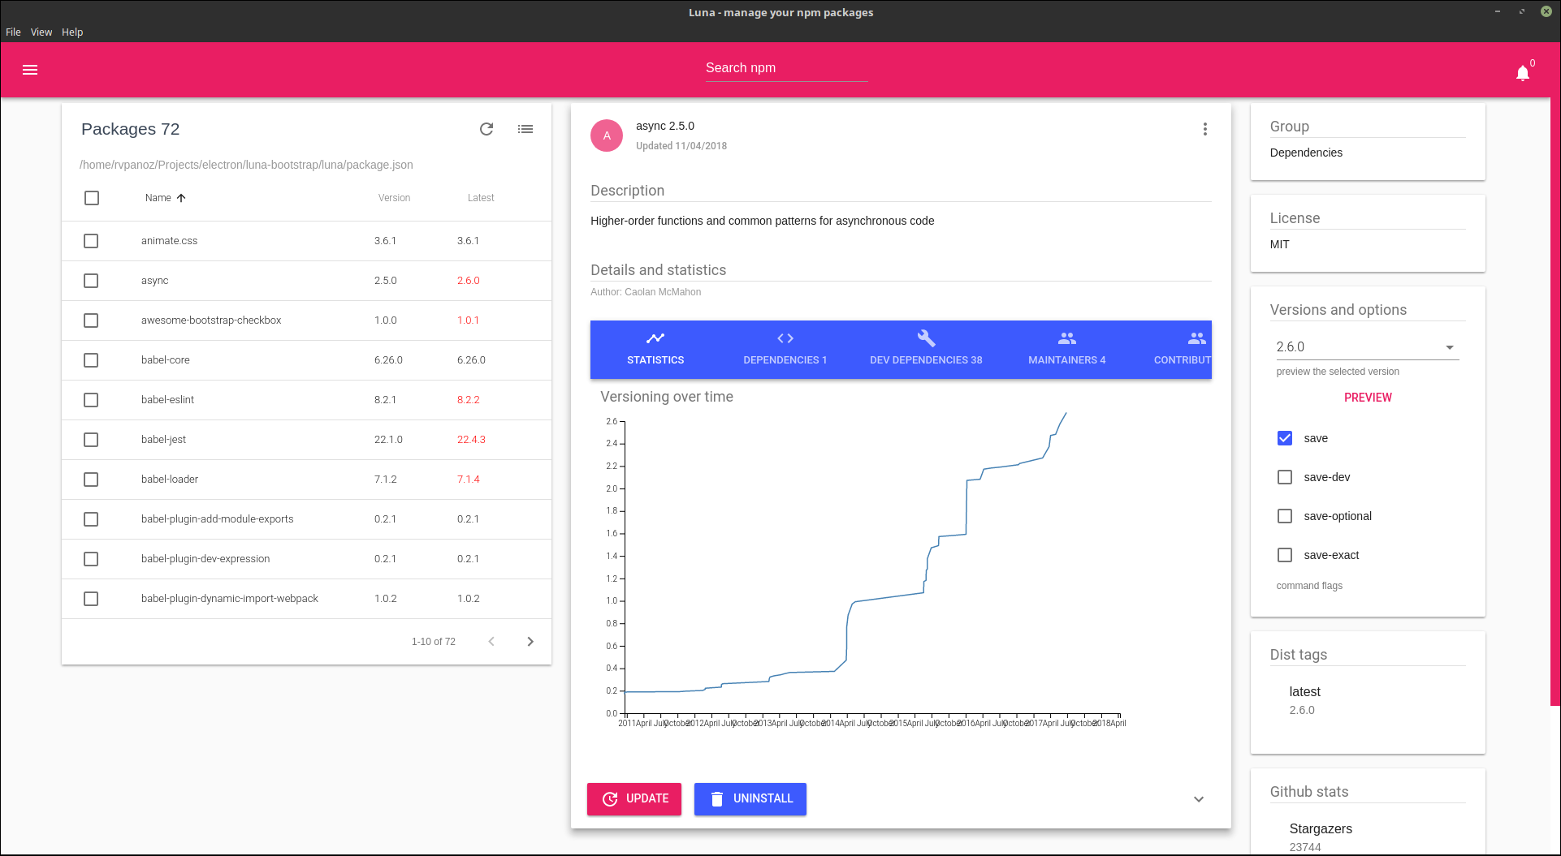
Task: Maximize the Luna window
Action: (1522, 12)
